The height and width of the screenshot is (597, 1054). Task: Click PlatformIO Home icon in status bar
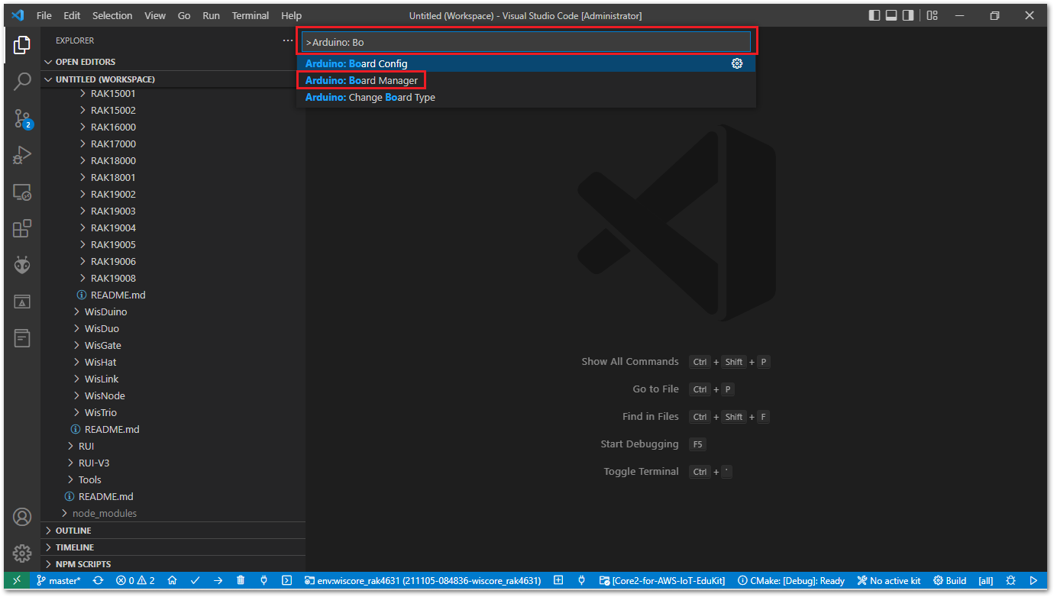173,580
